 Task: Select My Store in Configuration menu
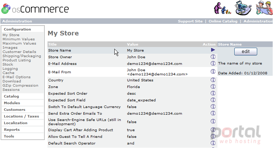(11, 35)
